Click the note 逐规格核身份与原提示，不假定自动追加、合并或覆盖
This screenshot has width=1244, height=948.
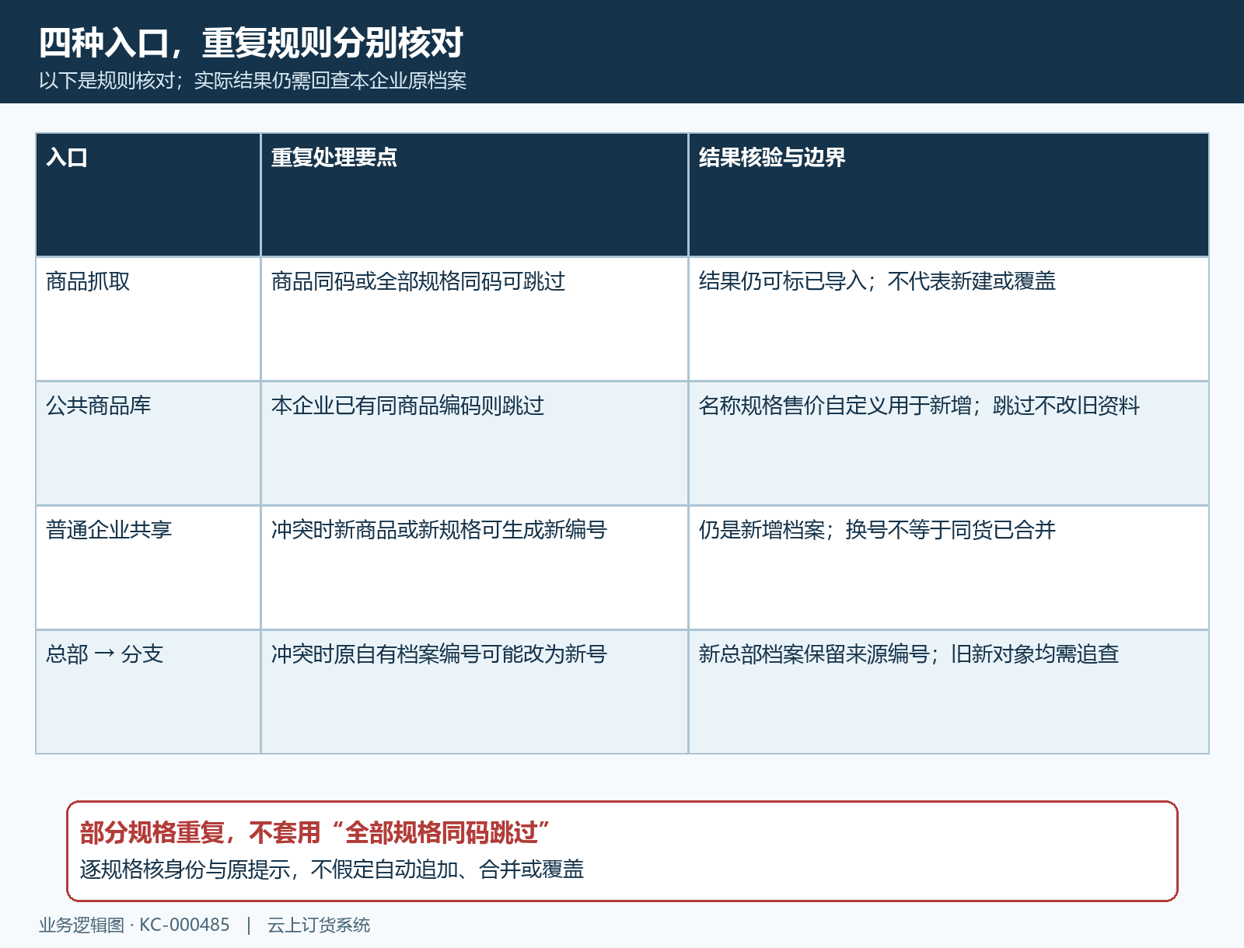332,870
